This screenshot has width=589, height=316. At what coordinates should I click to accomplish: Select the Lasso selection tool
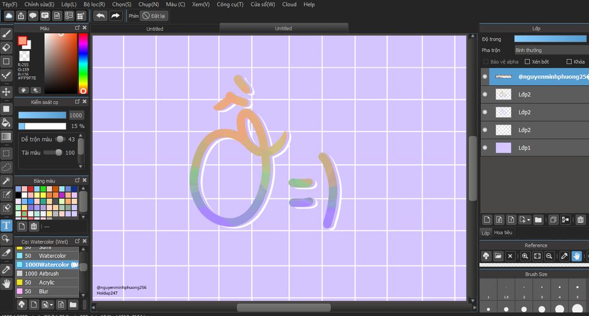pyautogui.click(x=6, y=167)
